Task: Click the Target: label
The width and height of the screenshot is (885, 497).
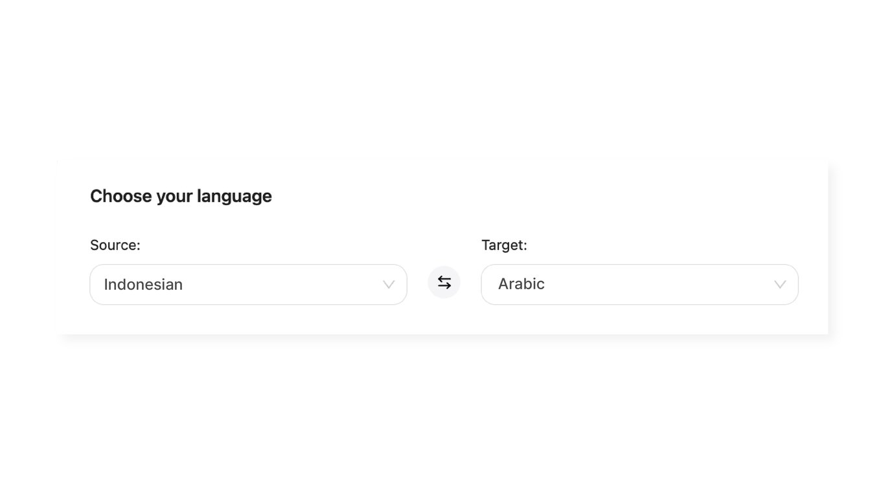Action: [504, 245]
